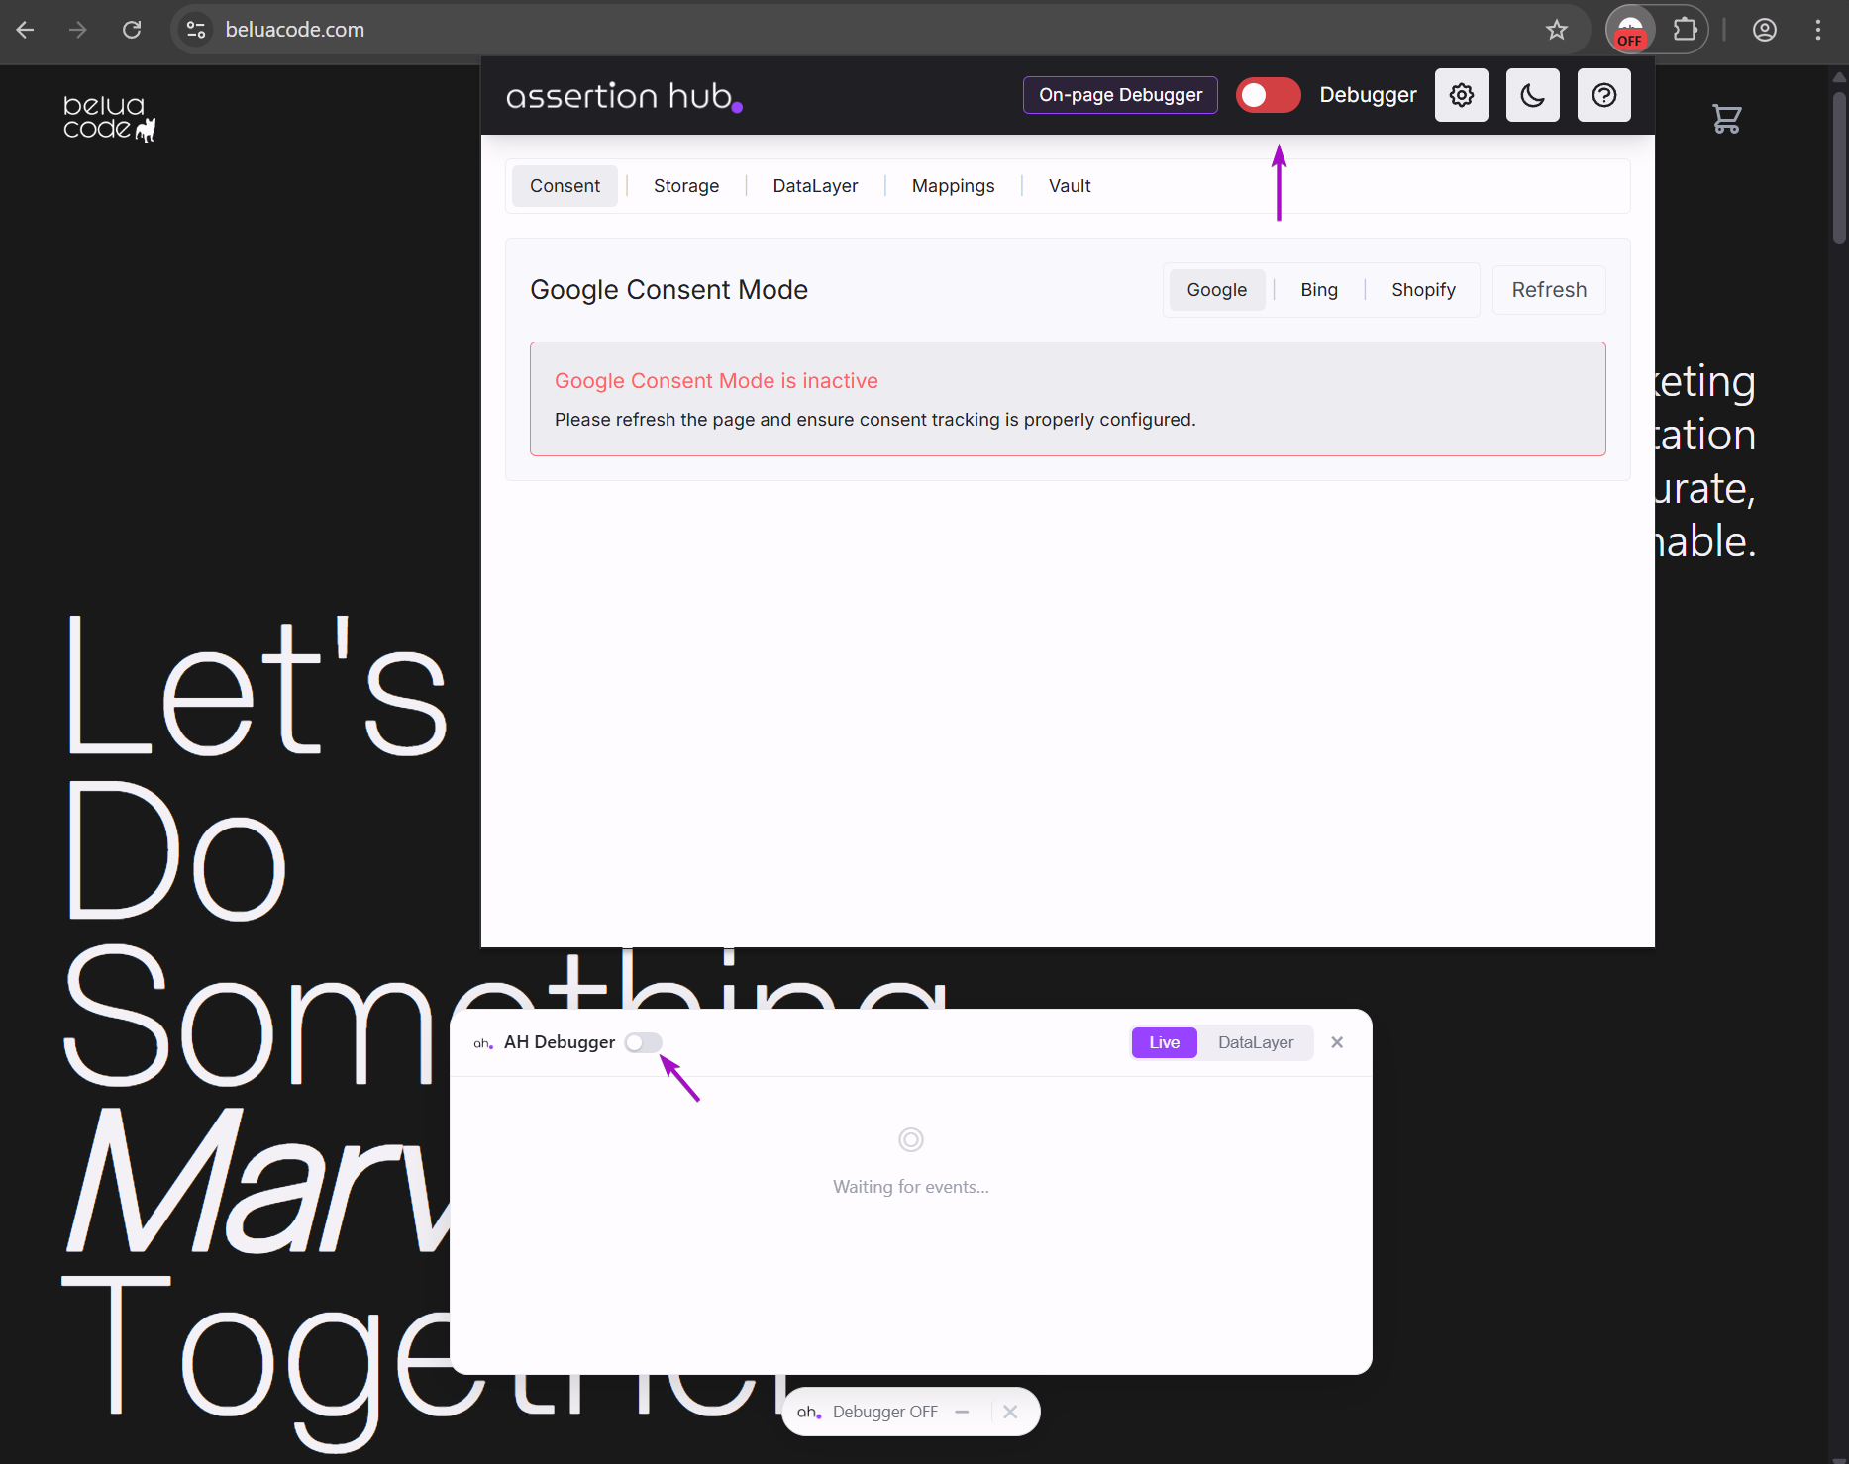Open the extension settings gear

pos(1461,95)
